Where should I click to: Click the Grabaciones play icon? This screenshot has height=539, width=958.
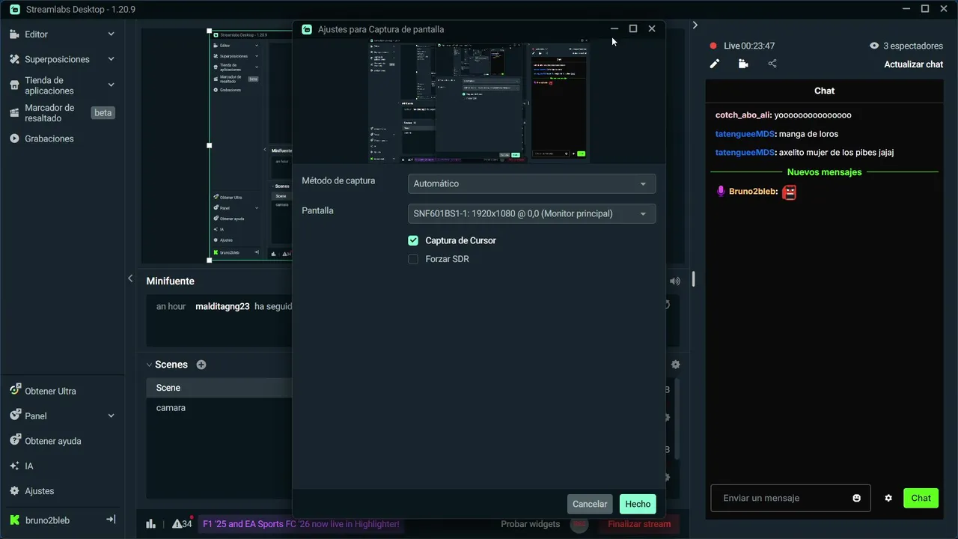coord(14,138)
